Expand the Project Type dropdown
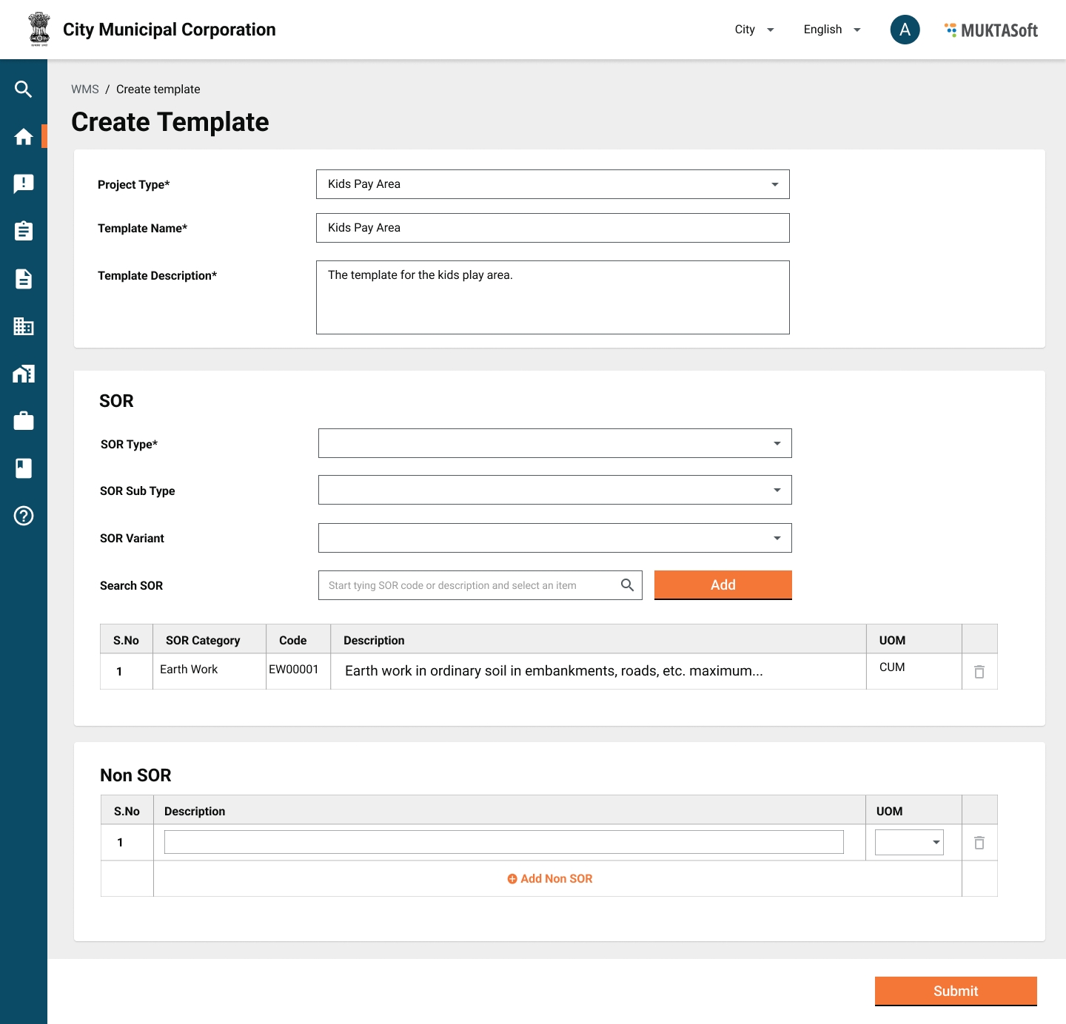Viewport: 1066px width, 1024px height. [x=552, y=184]
